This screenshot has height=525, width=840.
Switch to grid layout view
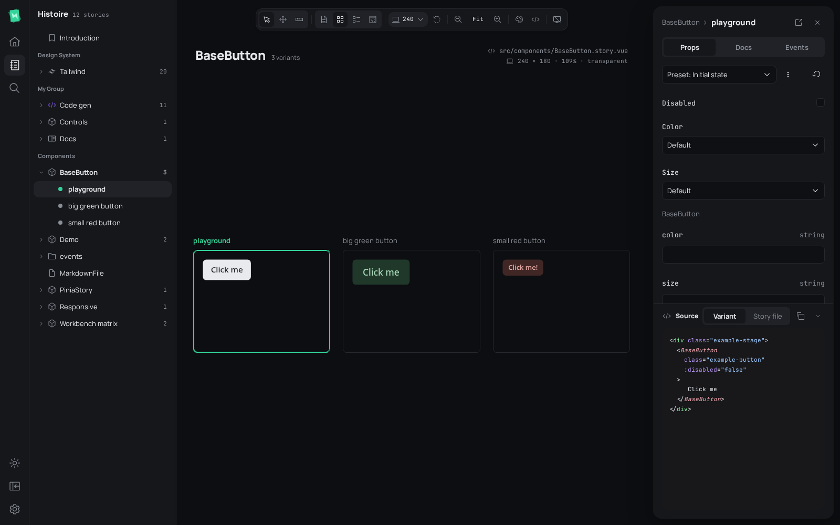pyautogui.click(x=340, y=19)
